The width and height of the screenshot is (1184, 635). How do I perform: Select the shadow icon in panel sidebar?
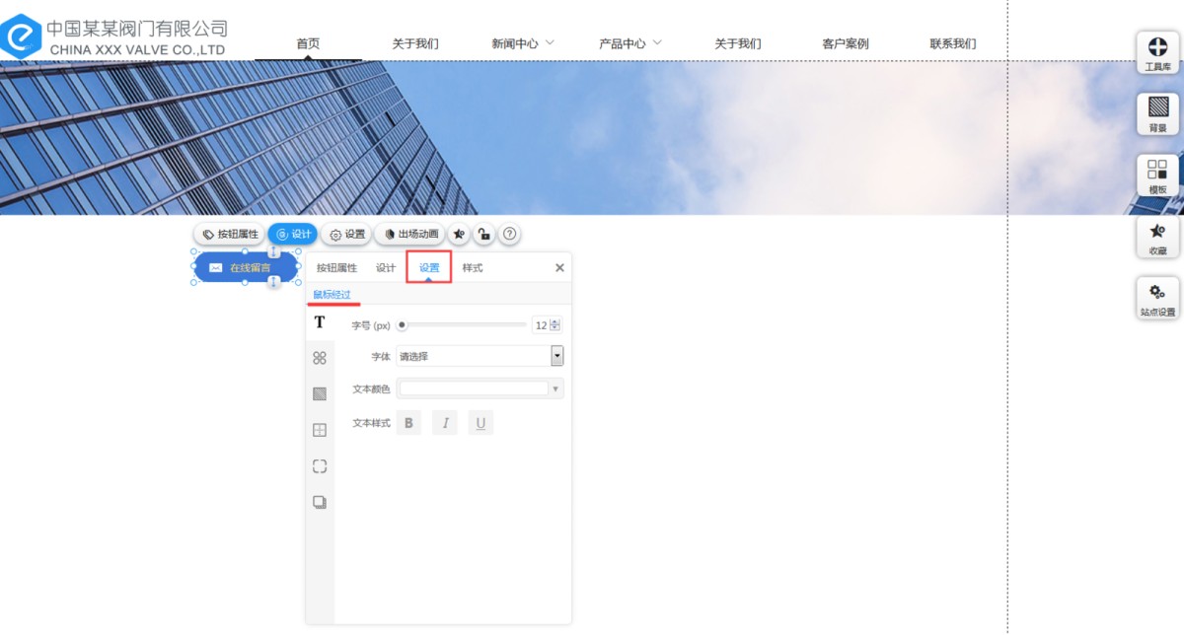pyautogui.click(x=320, y=502)
